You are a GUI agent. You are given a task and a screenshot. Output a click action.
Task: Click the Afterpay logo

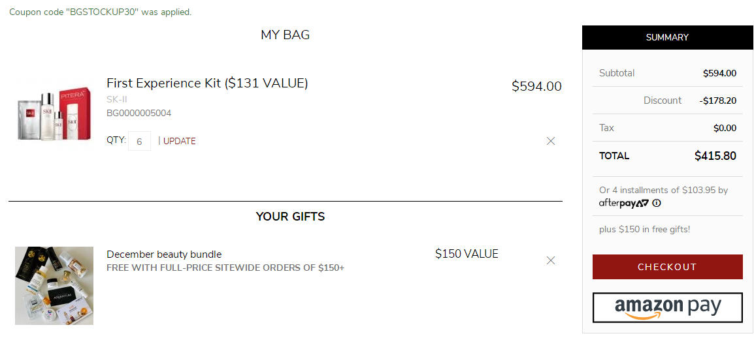point(624,203)
